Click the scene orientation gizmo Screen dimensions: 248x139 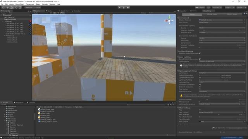click(169, 20)
